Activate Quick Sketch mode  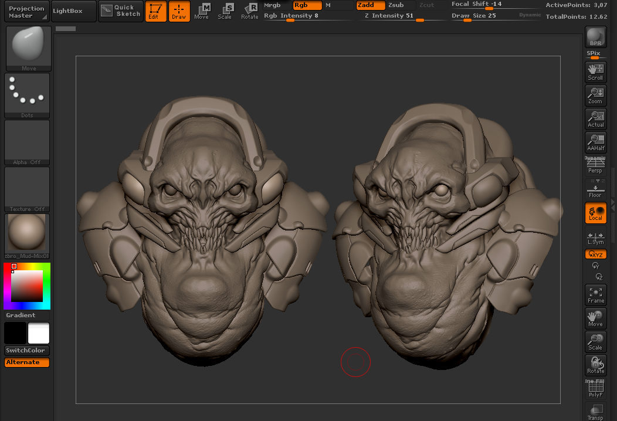(120, 11)
